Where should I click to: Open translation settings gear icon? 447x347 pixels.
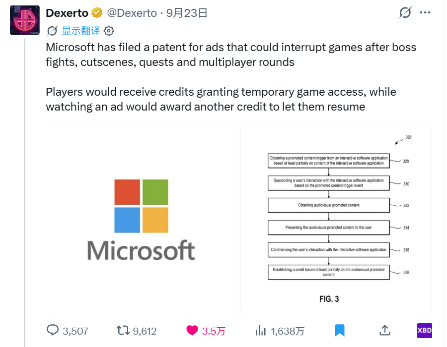click(109, 31)
